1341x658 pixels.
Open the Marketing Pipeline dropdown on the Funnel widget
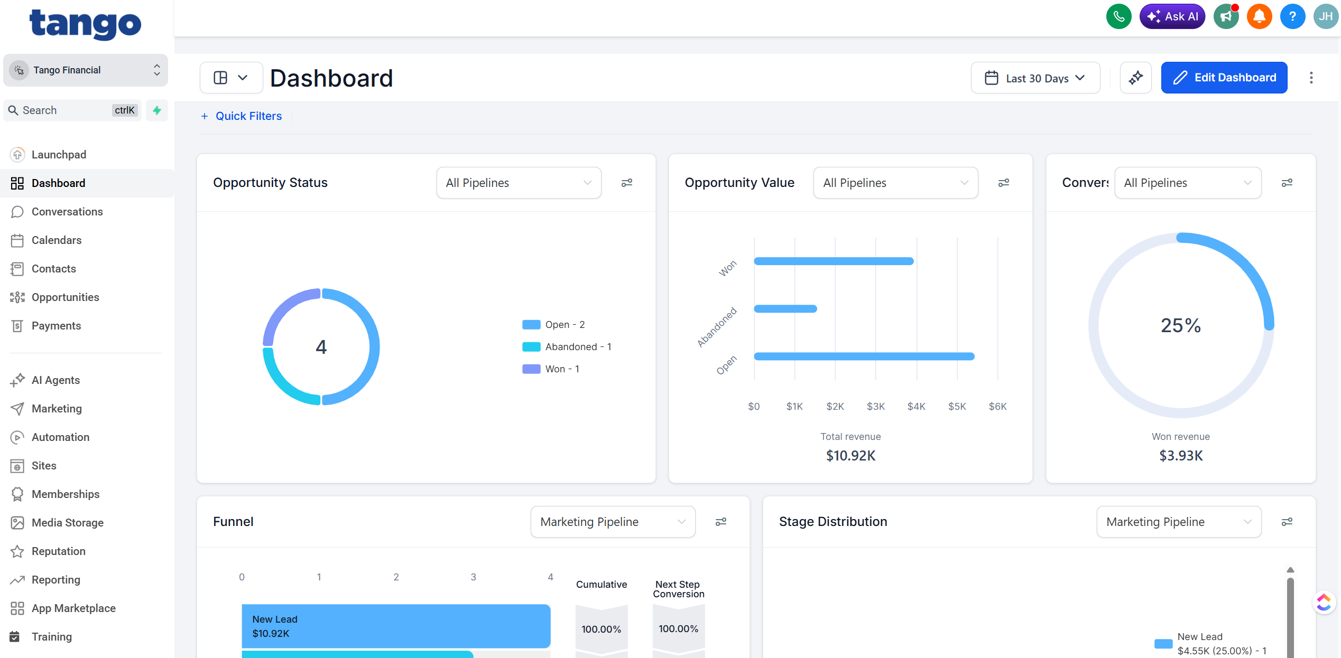click(x=612, y=521)
